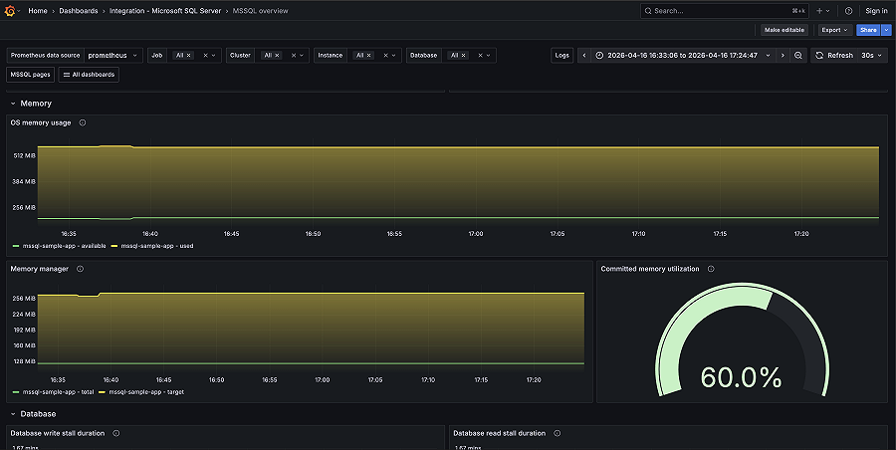Open the 30s refresh interval dropdown

(872, 56)
